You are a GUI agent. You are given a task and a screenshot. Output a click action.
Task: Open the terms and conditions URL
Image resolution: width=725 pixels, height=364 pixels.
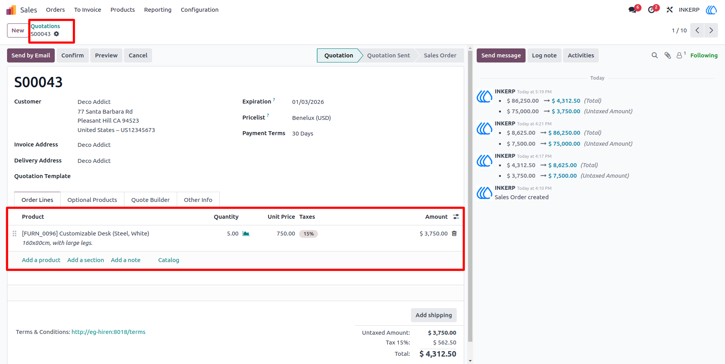(108, 332)
